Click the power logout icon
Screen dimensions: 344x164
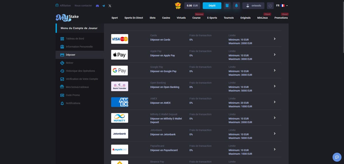pyautogui.click(x=270, y=6)
